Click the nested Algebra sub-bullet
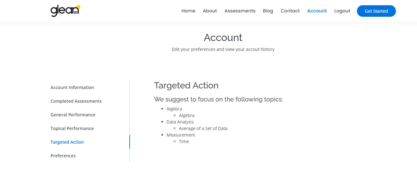Viewport: 417px width, 193px height. pyautogui.click(x=187, y=115)
